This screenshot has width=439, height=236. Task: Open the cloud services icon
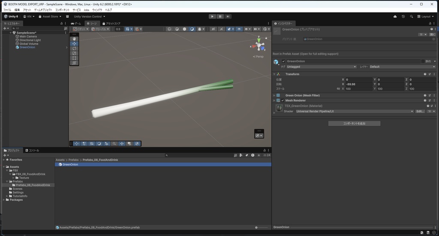[x=395, y=17]
